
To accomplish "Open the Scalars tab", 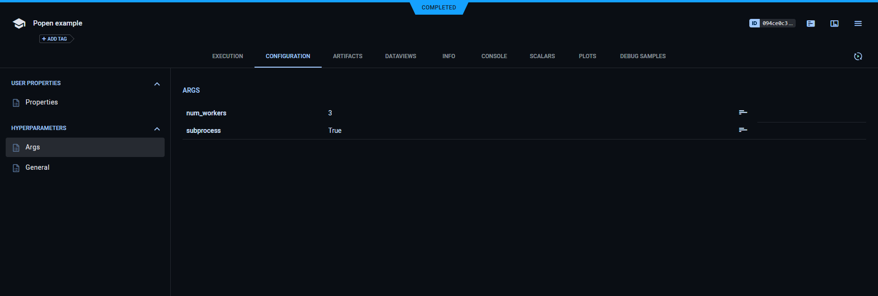I will pyautogui.click(x=542, y=56).
